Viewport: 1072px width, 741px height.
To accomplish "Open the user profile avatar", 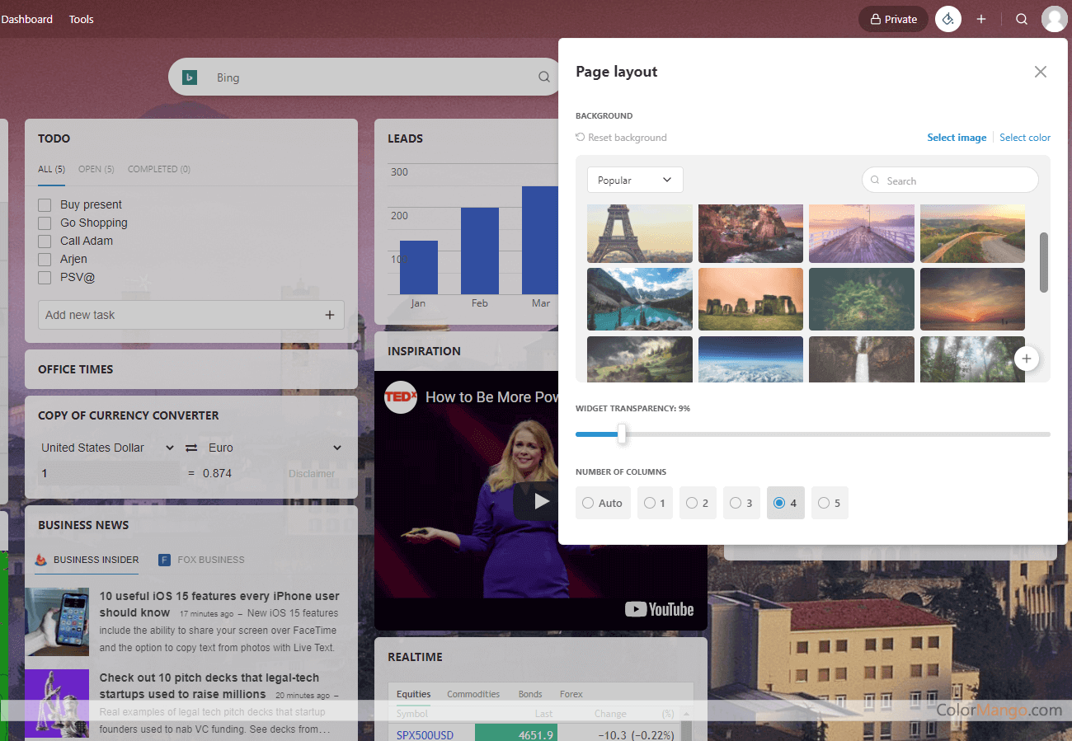I will coord(1054,19).
